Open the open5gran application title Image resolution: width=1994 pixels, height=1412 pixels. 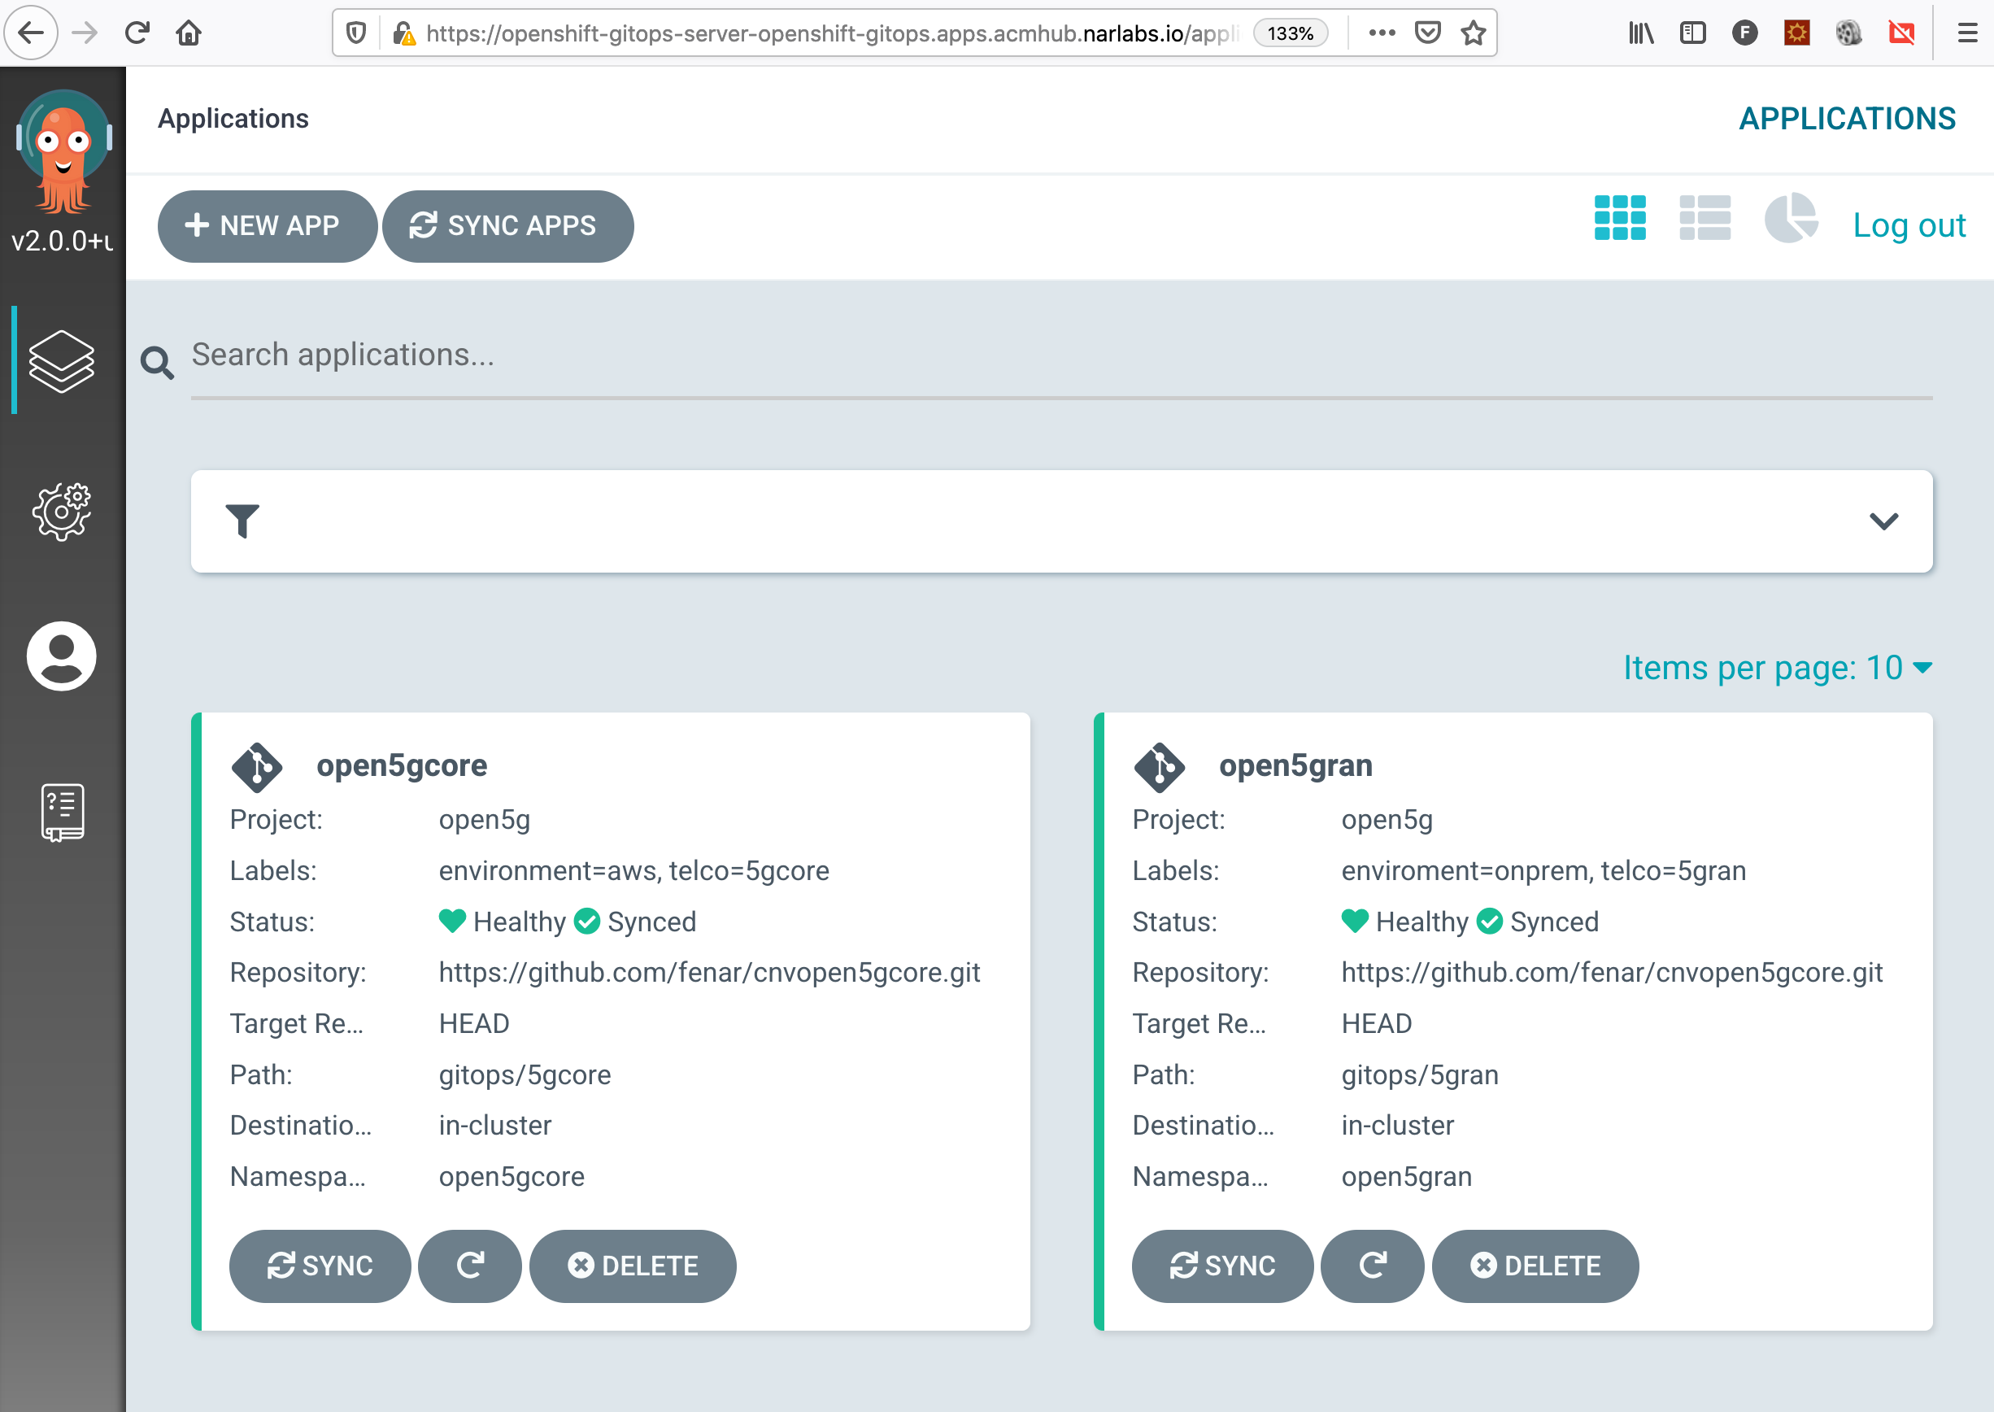1295,765
